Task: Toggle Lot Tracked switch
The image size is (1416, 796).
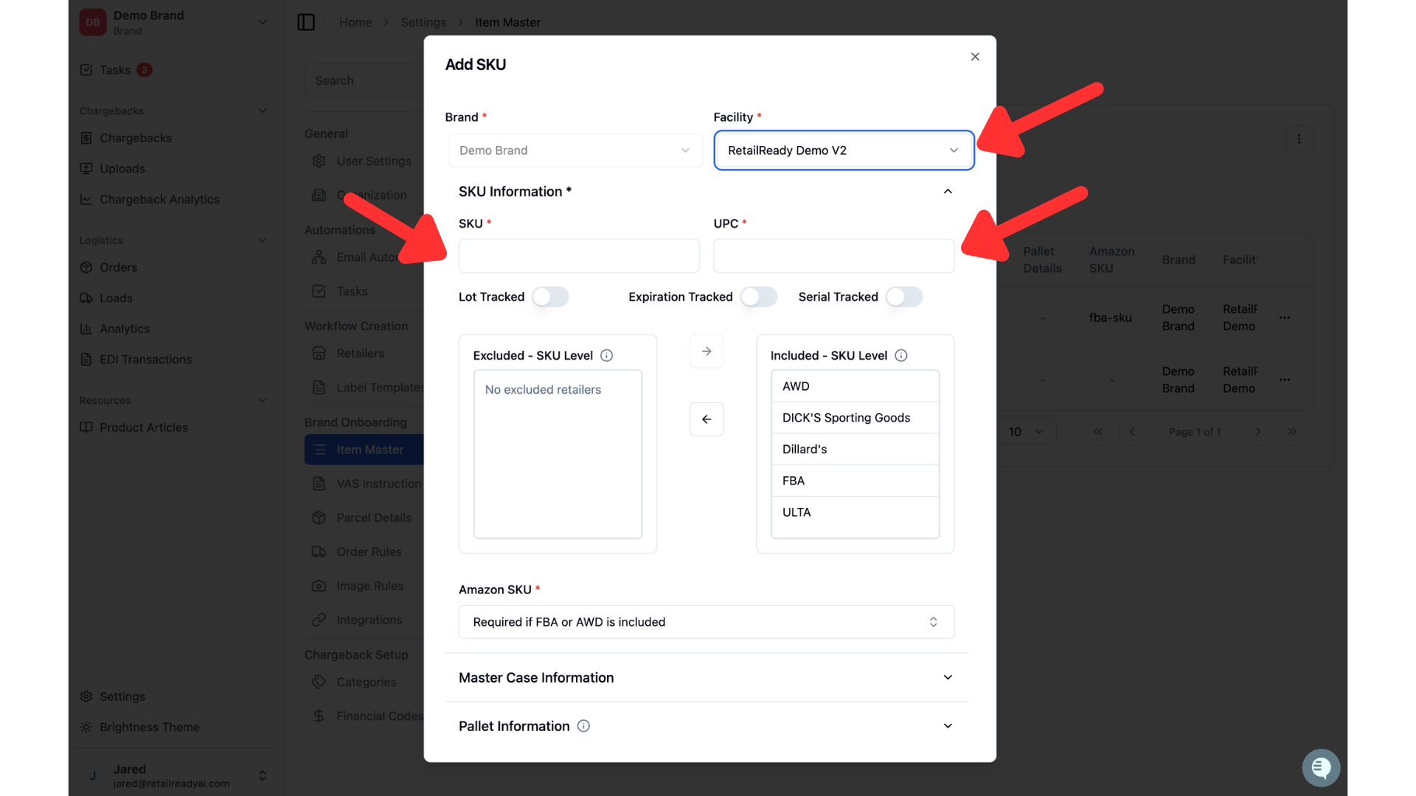Action: click(550, 297)
